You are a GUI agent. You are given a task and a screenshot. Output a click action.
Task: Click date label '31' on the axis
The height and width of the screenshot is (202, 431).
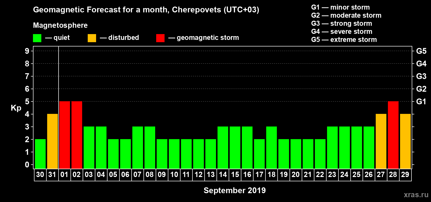coord(52,174)
